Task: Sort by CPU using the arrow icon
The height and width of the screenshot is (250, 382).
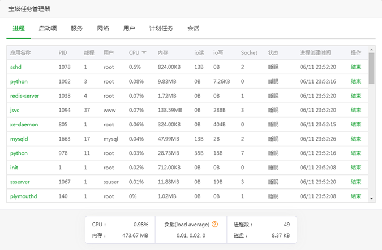Action: [144, 52]
